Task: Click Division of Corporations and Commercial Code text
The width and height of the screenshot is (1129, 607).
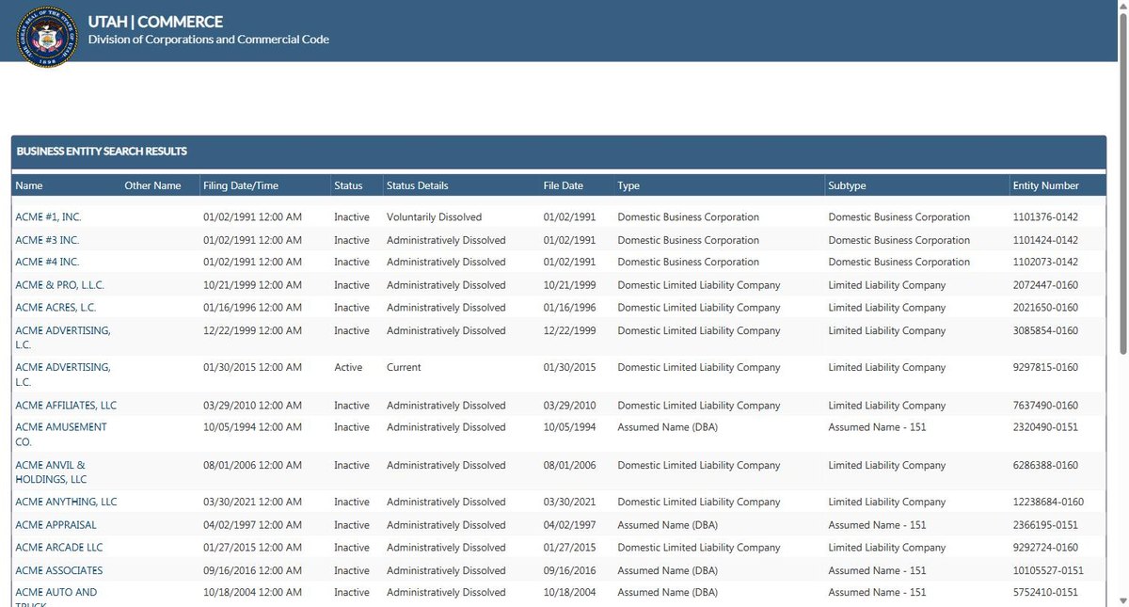Action: pos(208,40)
